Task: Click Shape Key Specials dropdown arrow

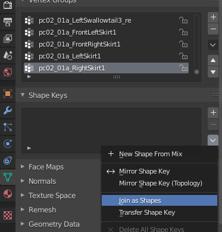Action: coord(213,140)
